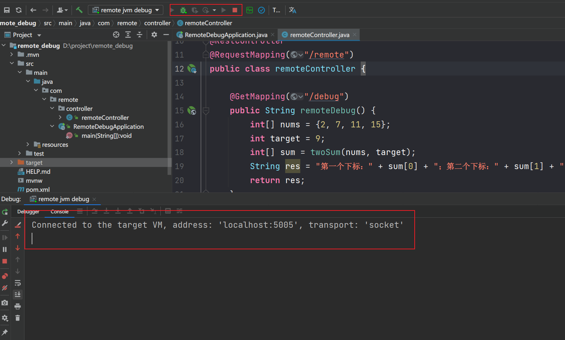Open the user account dropdown in the toolbar
Image resolution: width=565 pixels, height=340 pixels.
[62, 10]
